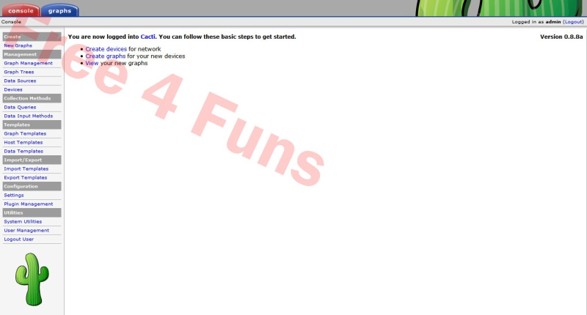Image resolution: width=587 pixels, height=315 pixels.
Task: Open Plugin Management page
Action: click(x=28, y=204)
